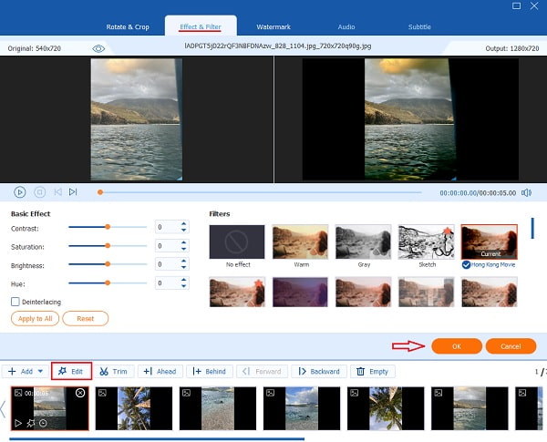547x442 pixels.
Task: Select the Hong Kong Movie filter thumbnail
Action: click(489, 242)
